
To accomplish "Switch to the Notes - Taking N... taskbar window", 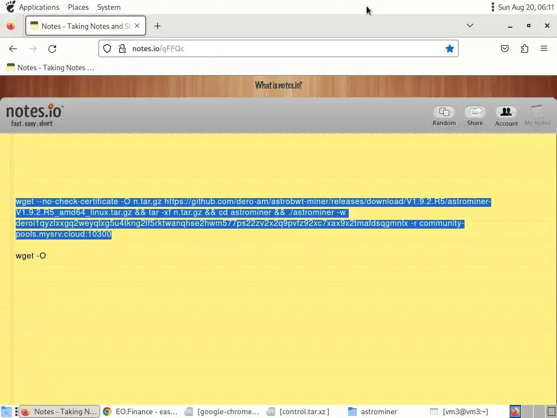I will 59,411.
